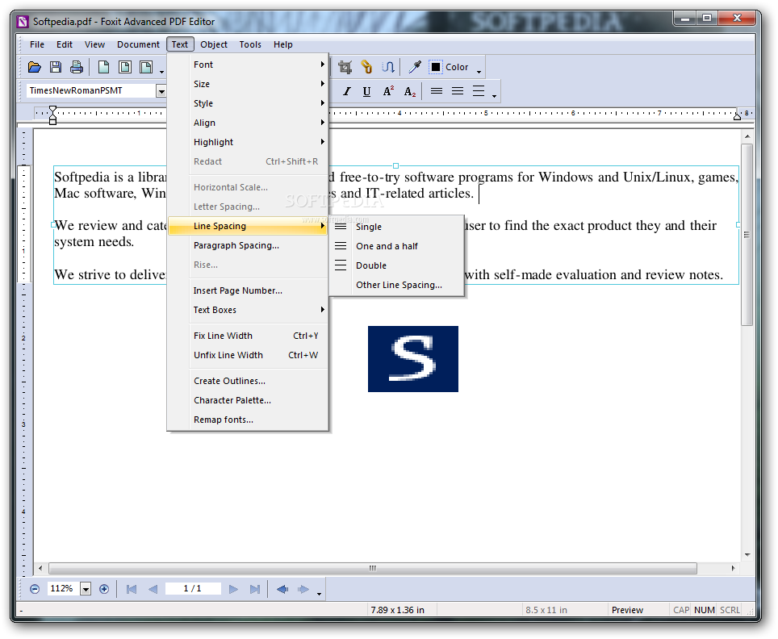Click the horizontal scrollbar thumb
The width and height of the screenshot is (778, 639).
(x=373, y=568)
